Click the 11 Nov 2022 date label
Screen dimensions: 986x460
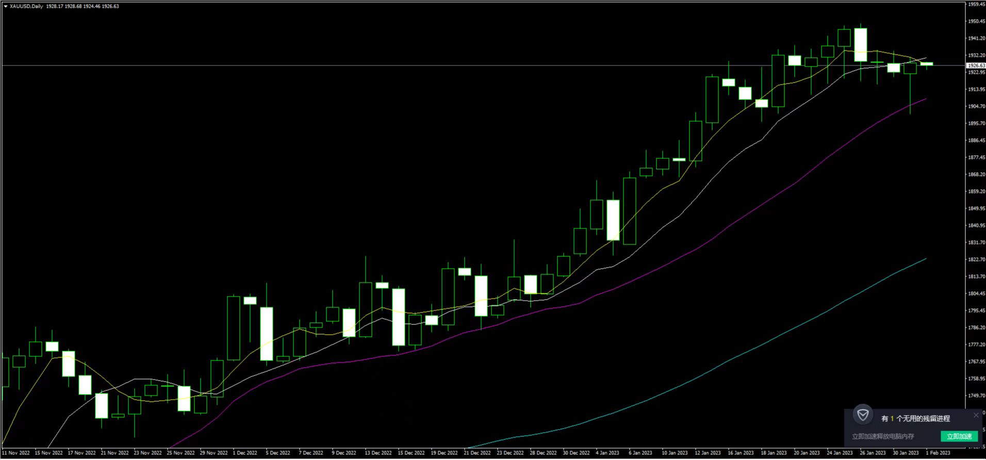coord(16,453)
